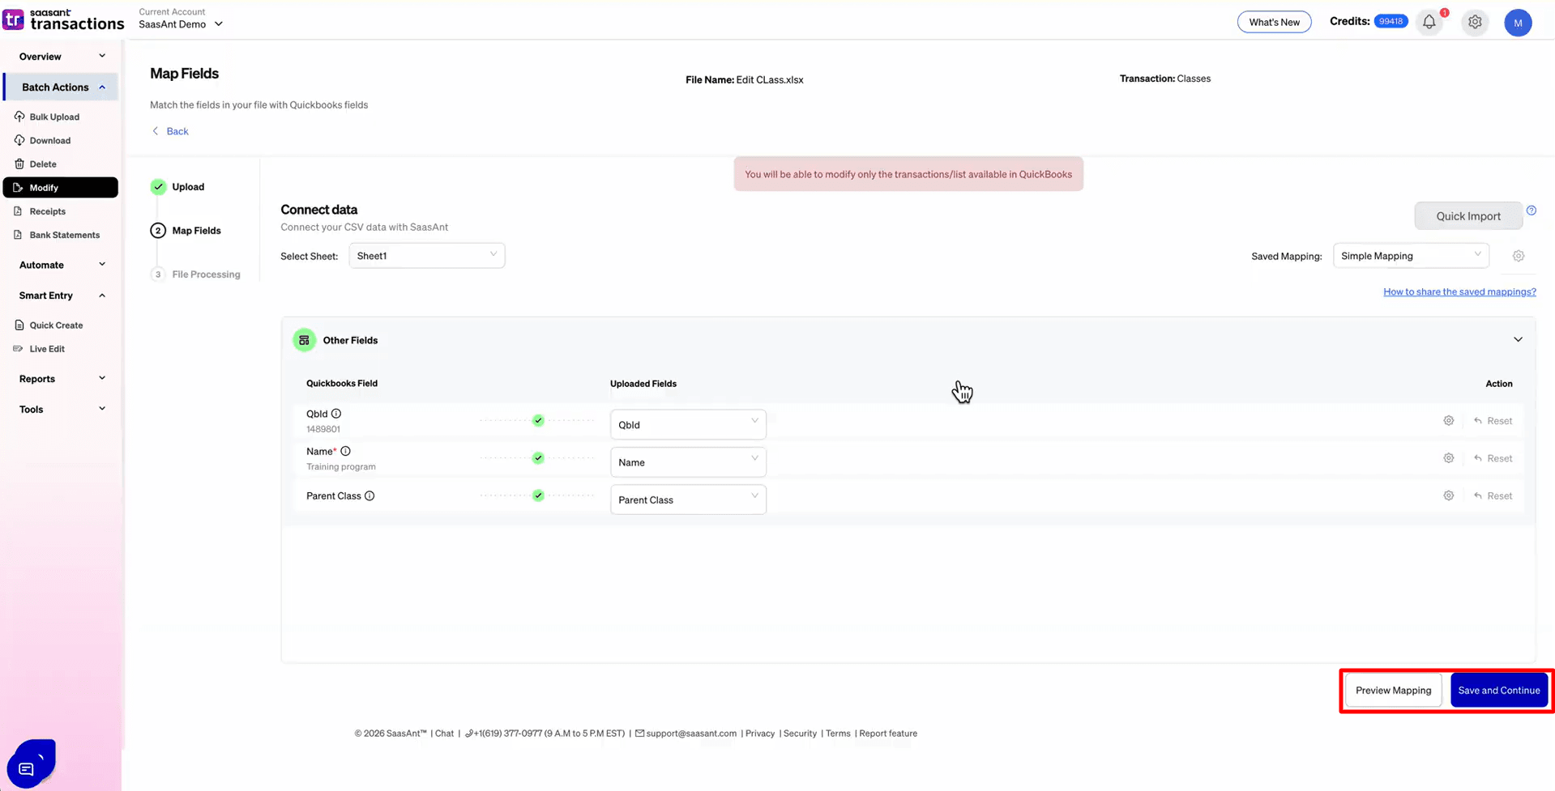Collapse the Other Fields section
Viewport: 1555px width, 791px height.
point(1518,339)
